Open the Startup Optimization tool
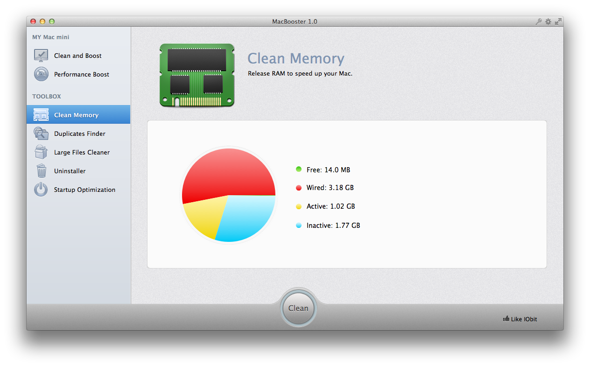The image size is (590, 367). [78, 190]
